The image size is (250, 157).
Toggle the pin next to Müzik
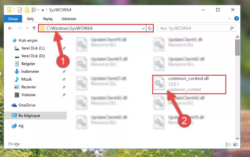[x=64, y=79]
